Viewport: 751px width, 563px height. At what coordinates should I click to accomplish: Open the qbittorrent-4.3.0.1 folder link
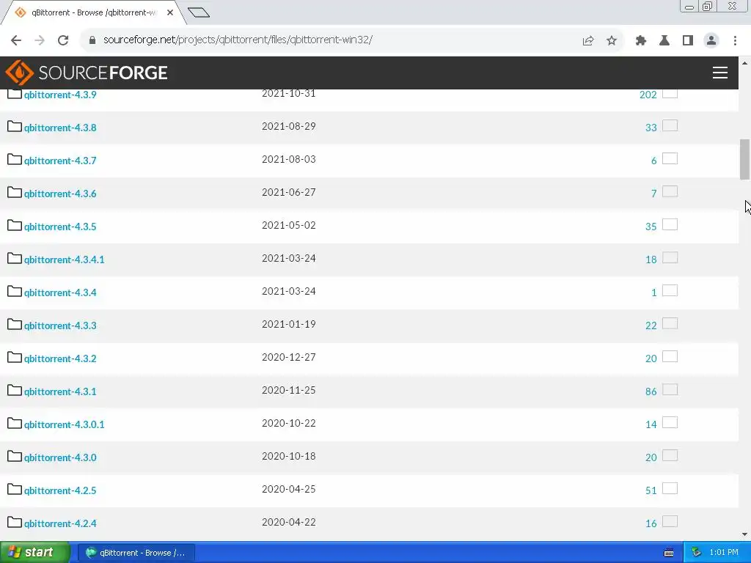tap(65, 424)
